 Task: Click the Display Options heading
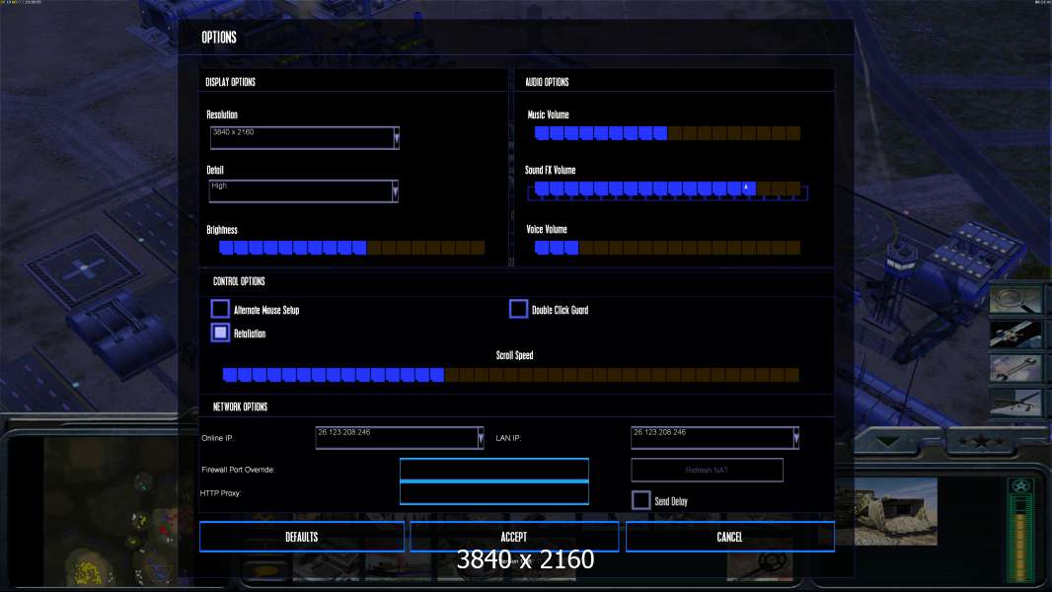click(x=230, y=82)
